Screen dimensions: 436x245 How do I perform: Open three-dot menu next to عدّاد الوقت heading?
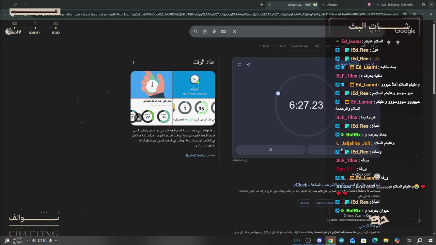pos(133,62)
